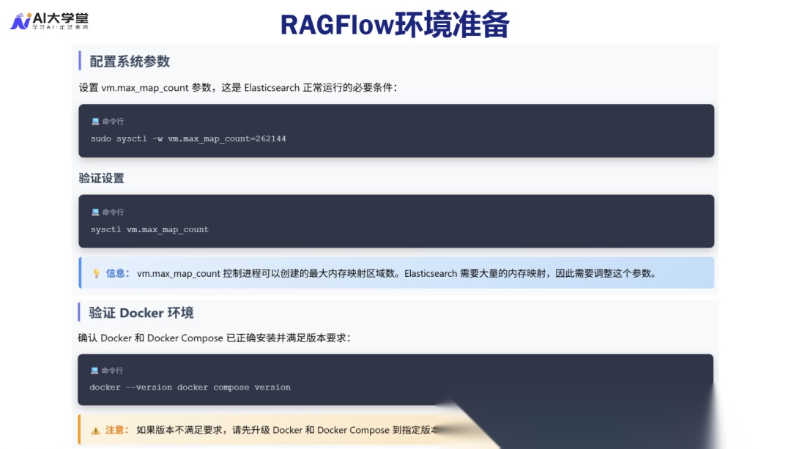Click the warning triangle icon in the 注意 box
Viewport: 791px width, 449px height.
click(x=95, y=431)
